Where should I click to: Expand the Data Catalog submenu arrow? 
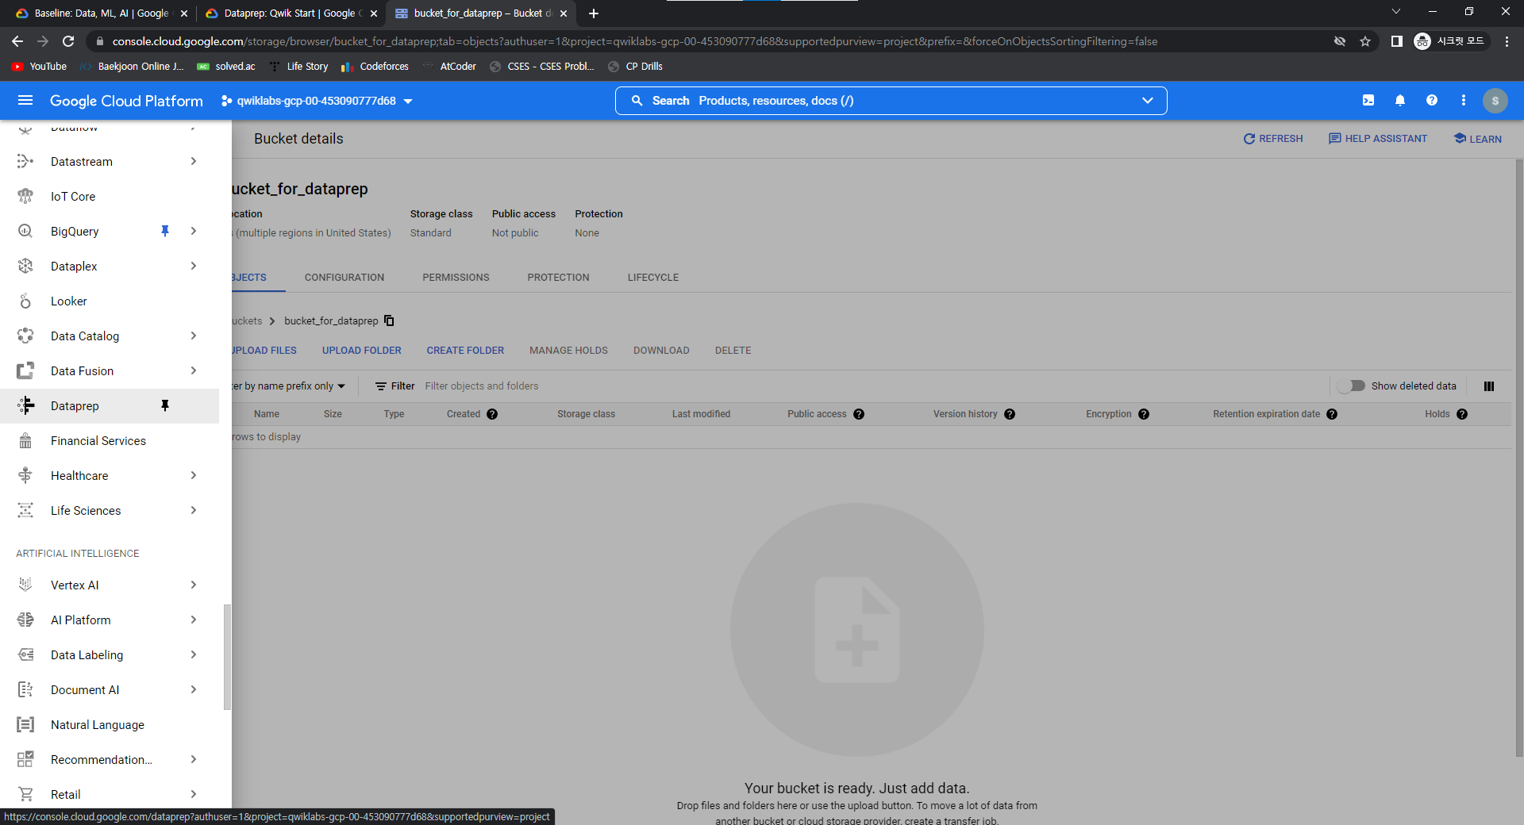[x=194, y=336]
